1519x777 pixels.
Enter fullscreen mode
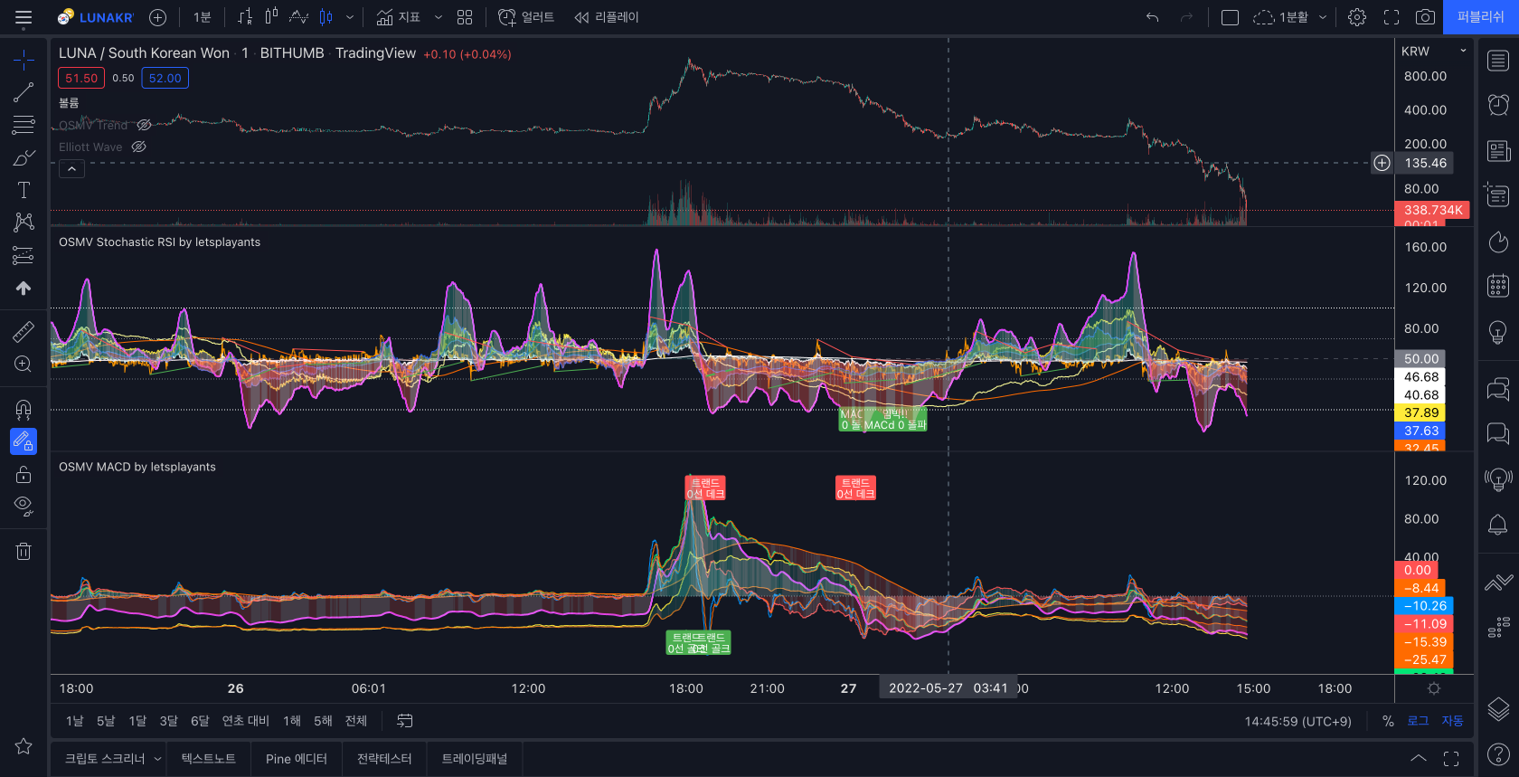(x=1392, y=17)
